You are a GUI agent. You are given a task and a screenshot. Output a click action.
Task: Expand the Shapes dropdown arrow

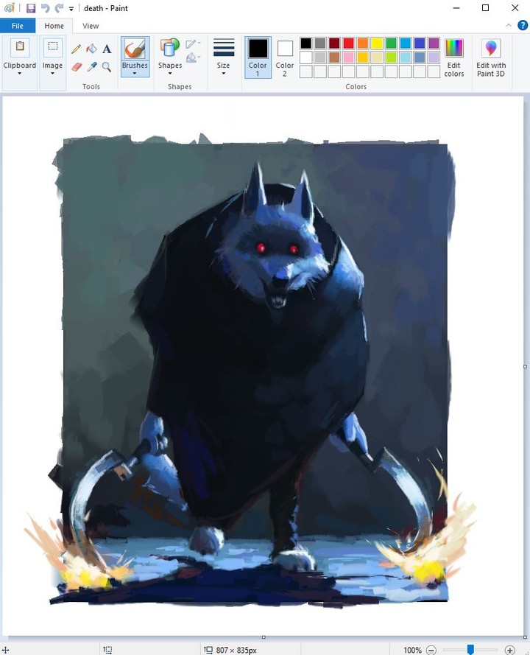[170, 74]
